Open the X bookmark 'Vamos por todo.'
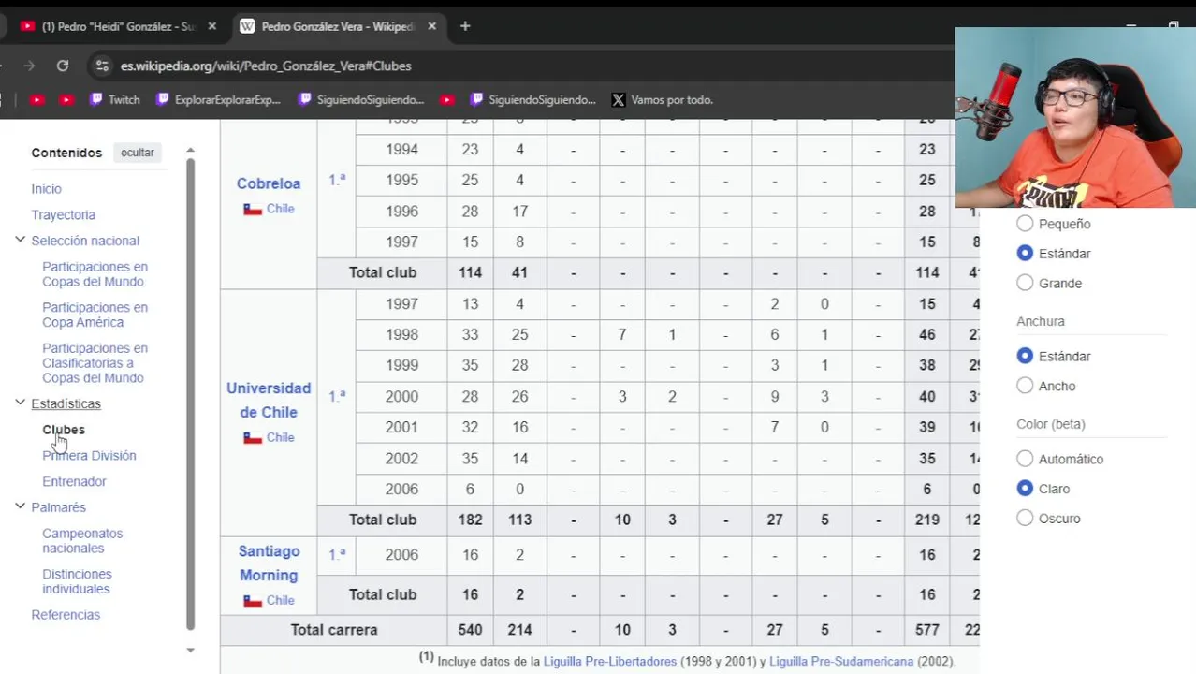The width and height of the screenshot is (1196, 674). click(x=662, y=99)
